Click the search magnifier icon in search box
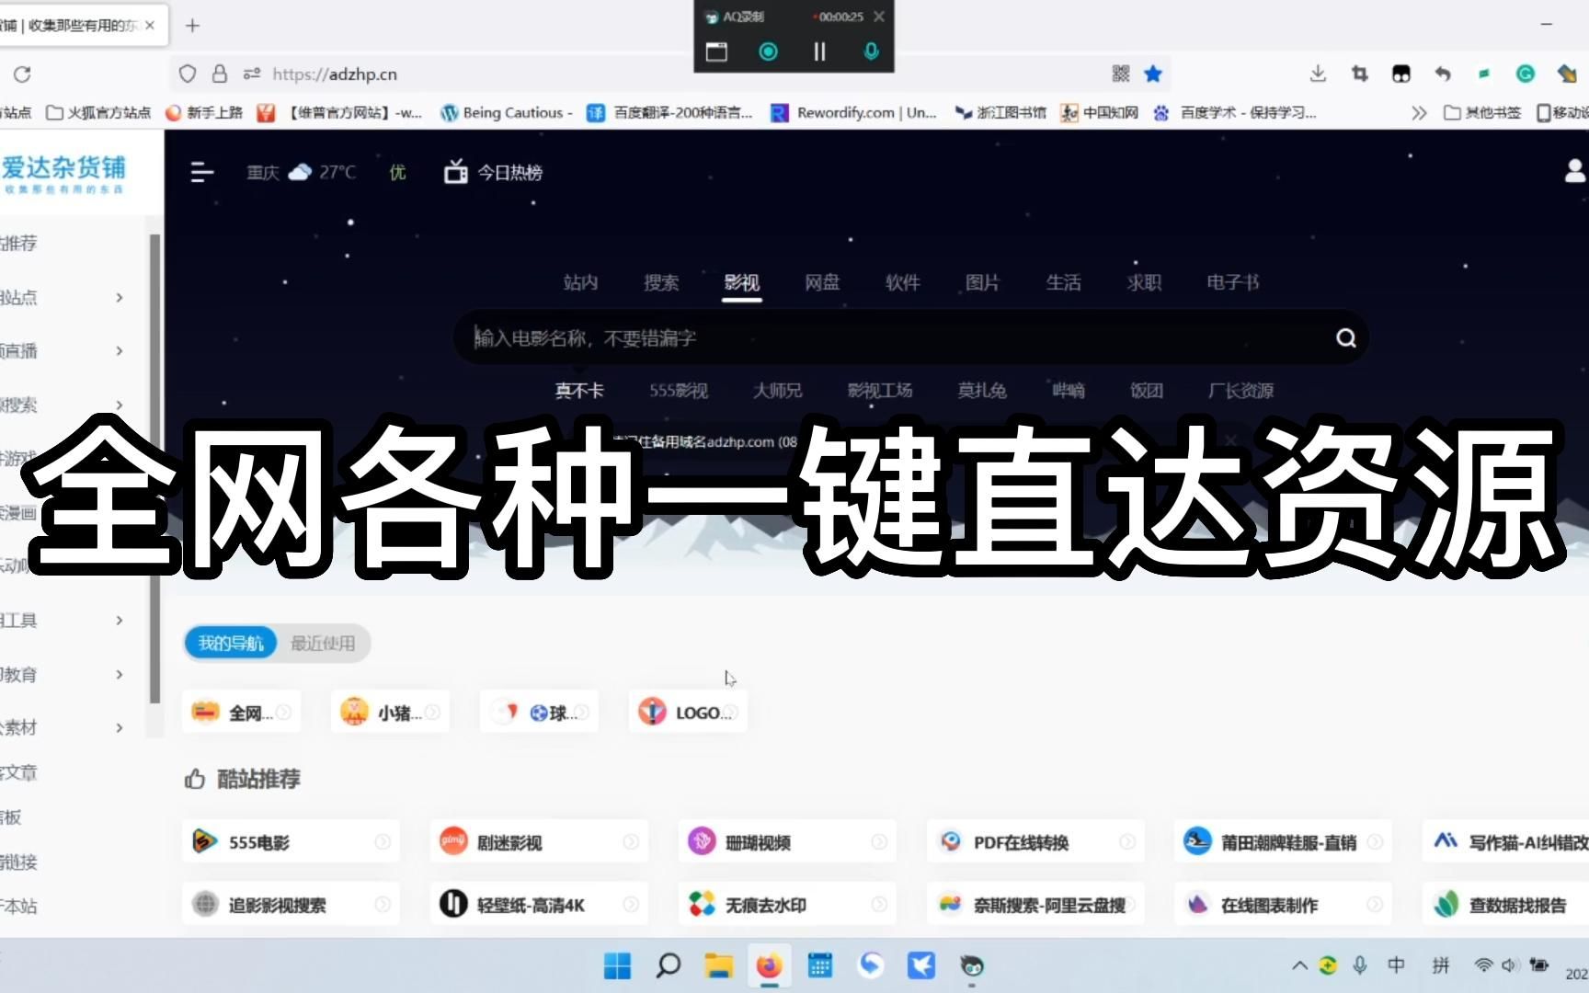This screenshot has width=1589, height=993. pyautogui.click(x=1345, y=338)
